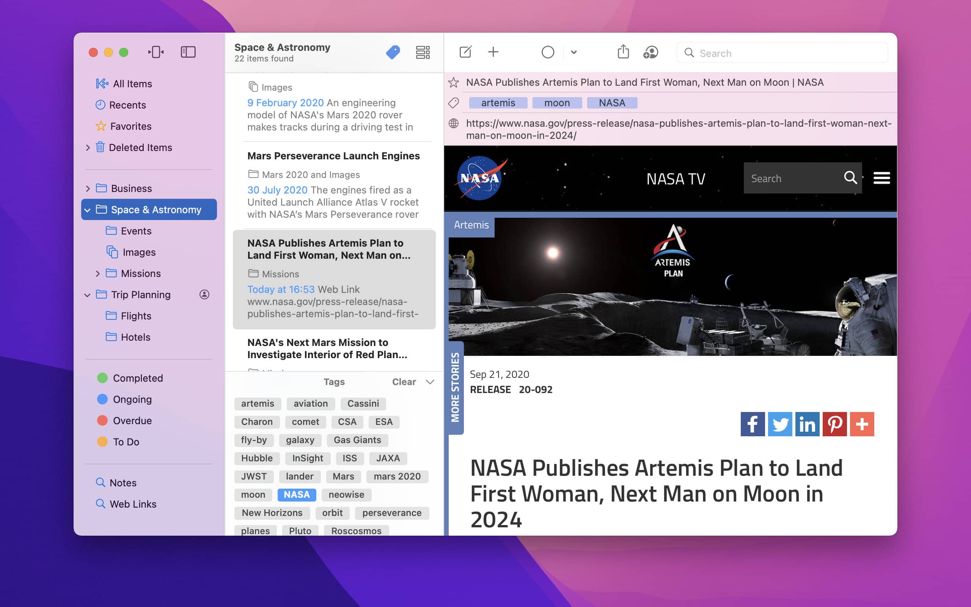Toggle the Hubble tag filter
Image resolution: width=971 pixels, height=607 pixels.
point(257,458)
